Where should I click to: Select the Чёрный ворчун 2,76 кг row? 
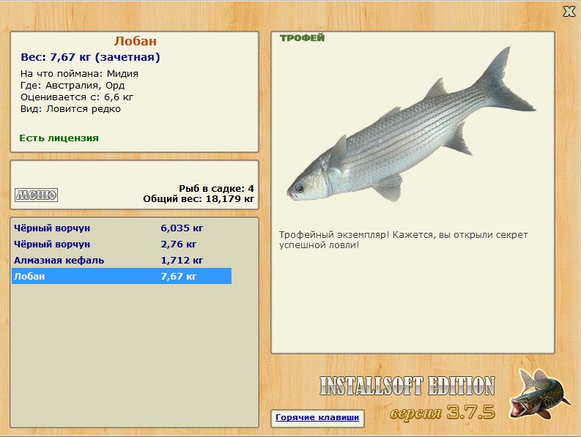tap(122, 244)
